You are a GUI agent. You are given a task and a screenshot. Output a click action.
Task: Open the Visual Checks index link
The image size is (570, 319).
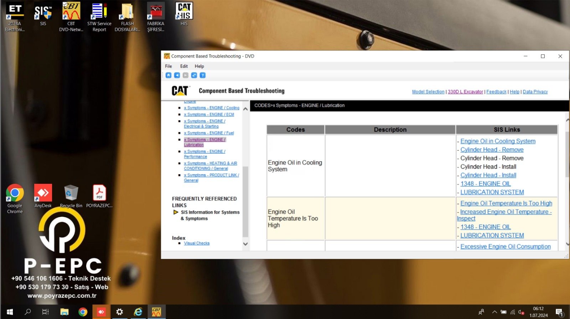[197, 243]
